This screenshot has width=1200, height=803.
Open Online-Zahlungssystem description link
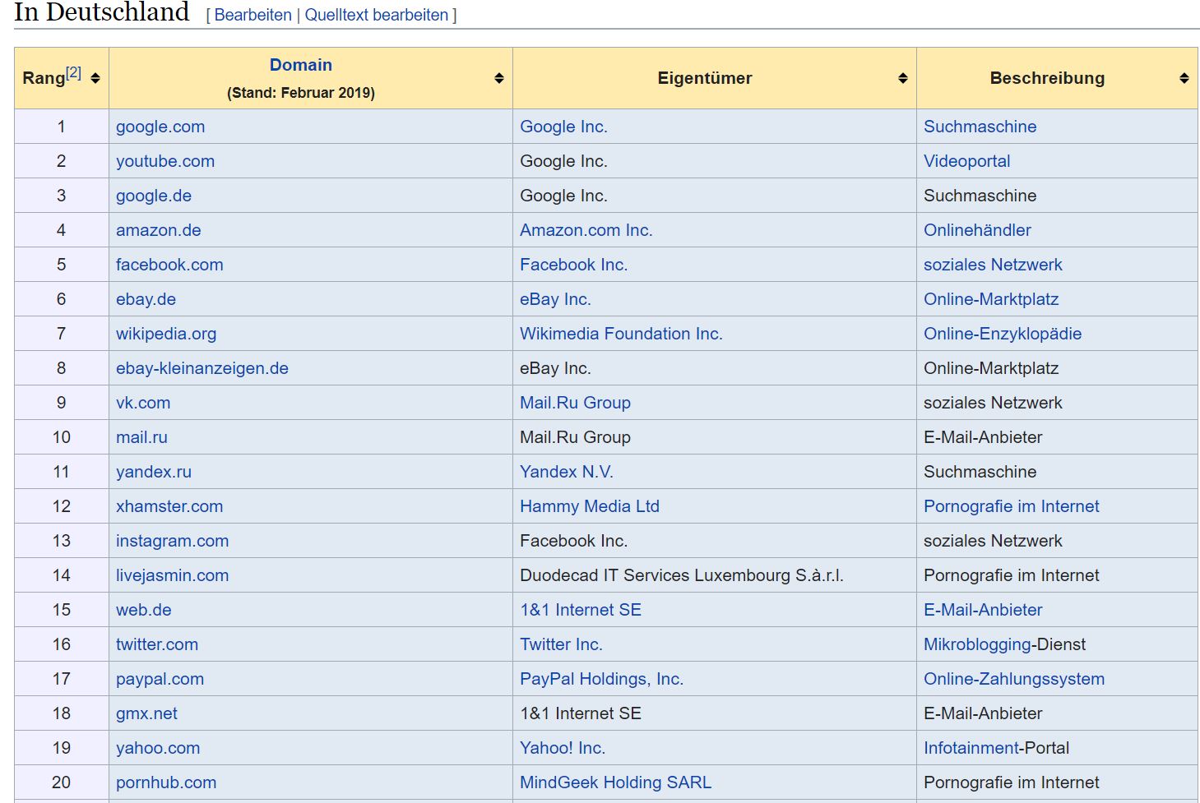(x=1014, y=679)
